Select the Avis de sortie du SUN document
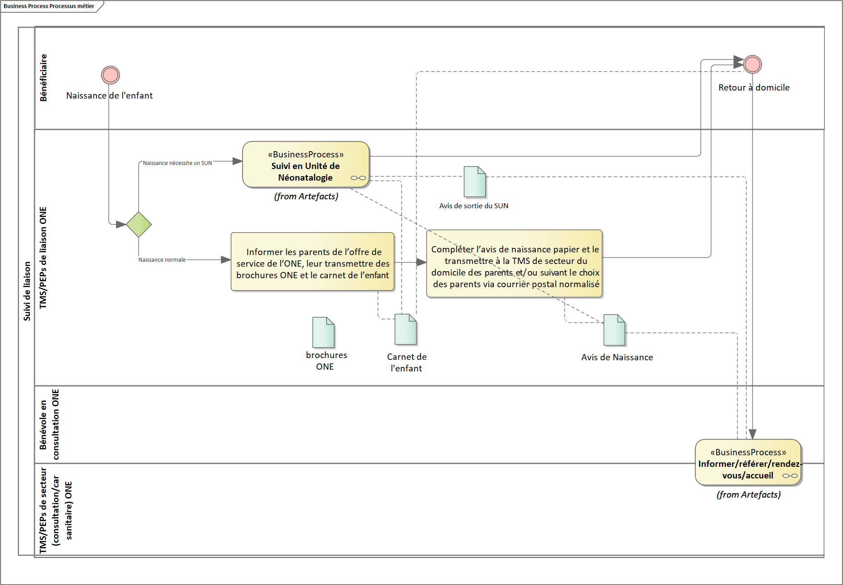843x585 pixels. coord(474,182)
